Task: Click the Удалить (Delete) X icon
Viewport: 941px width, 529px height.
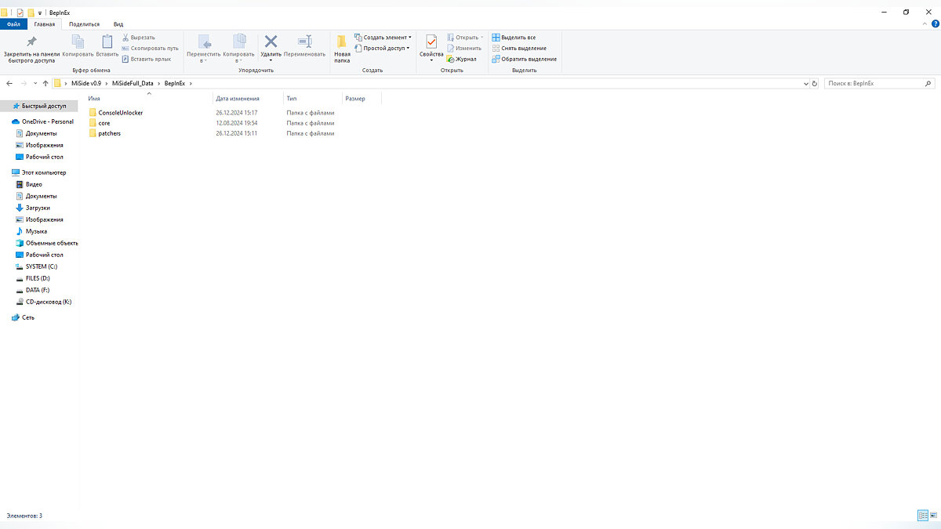Action: [x=271, y=42]
